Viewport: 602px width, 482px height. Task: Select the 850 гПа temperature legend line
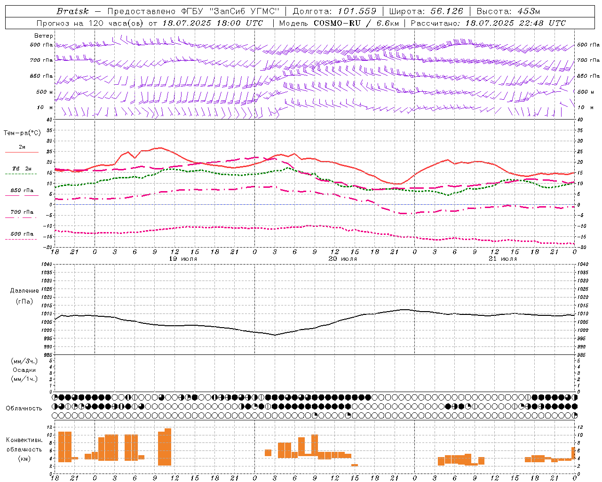[x=22, y=196]
